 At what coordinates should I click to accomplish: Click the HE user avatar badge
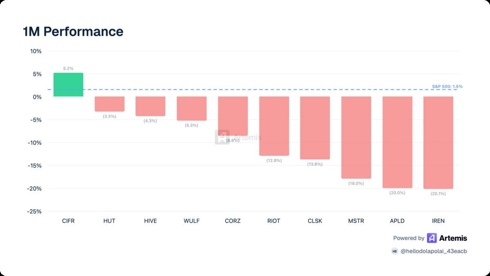click(394, 251)
